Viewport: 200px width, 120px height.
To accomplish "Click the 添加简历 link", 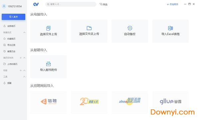I will [172, 4].
